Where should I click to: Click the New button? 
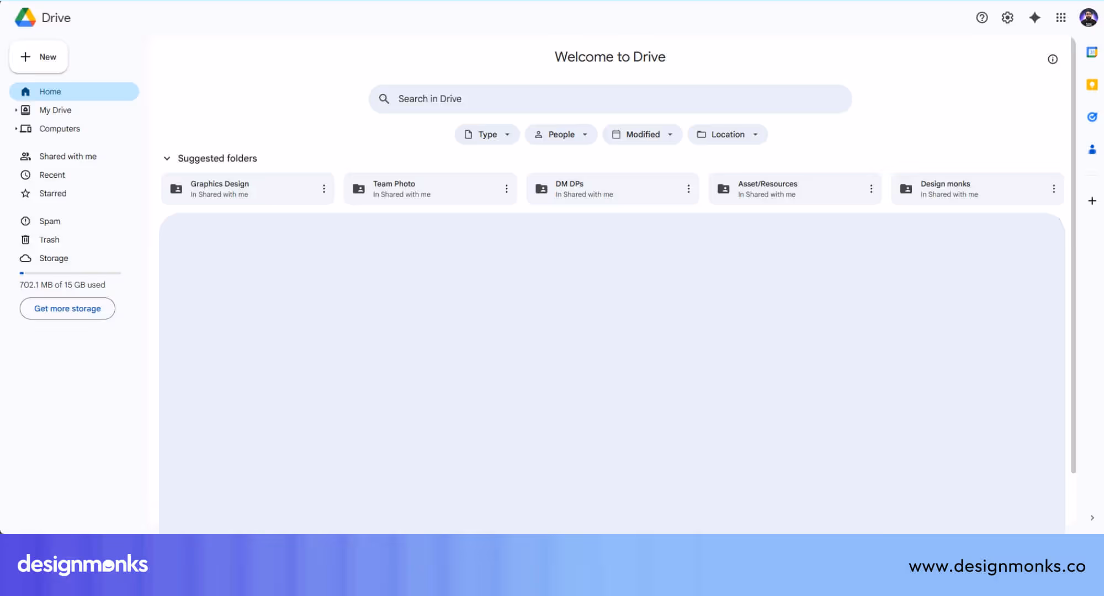pyautogui.click(x=38, y=57)
